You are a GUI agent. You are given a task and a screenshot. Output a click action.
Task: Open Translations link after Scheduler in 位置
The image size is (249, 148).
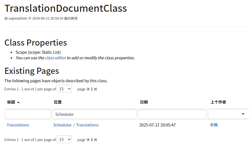point(87,125)
